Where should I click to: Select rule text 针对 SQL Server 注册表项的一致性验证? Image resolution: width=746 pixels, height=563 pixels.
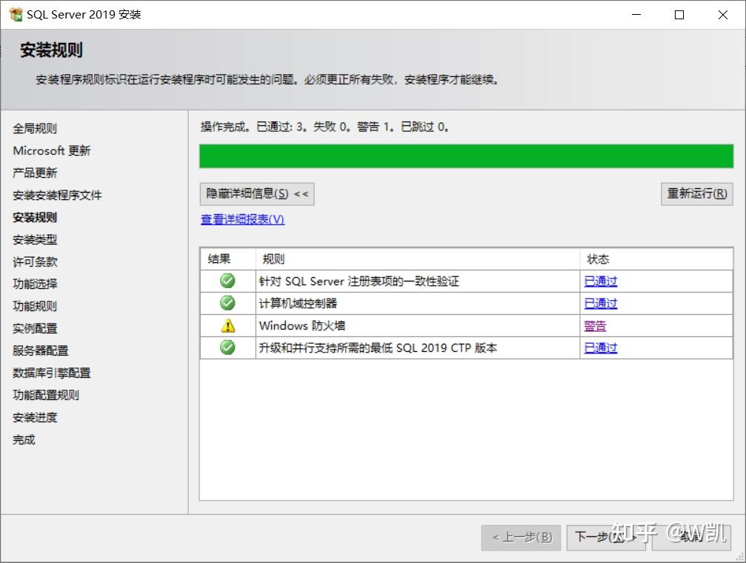click(359, 281)
